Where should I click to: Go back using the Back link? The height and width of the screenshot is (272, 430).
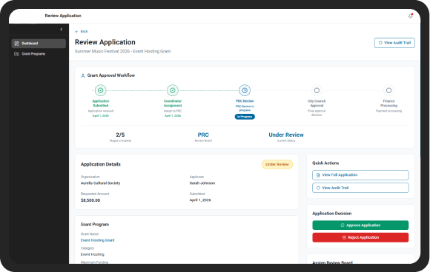click(82, 32)
